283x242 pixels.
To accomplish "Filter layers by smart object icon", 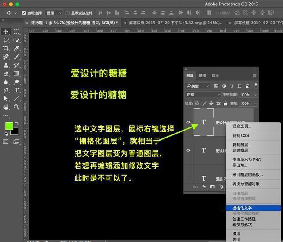I will pyautogui.click(x=248, y=86).
